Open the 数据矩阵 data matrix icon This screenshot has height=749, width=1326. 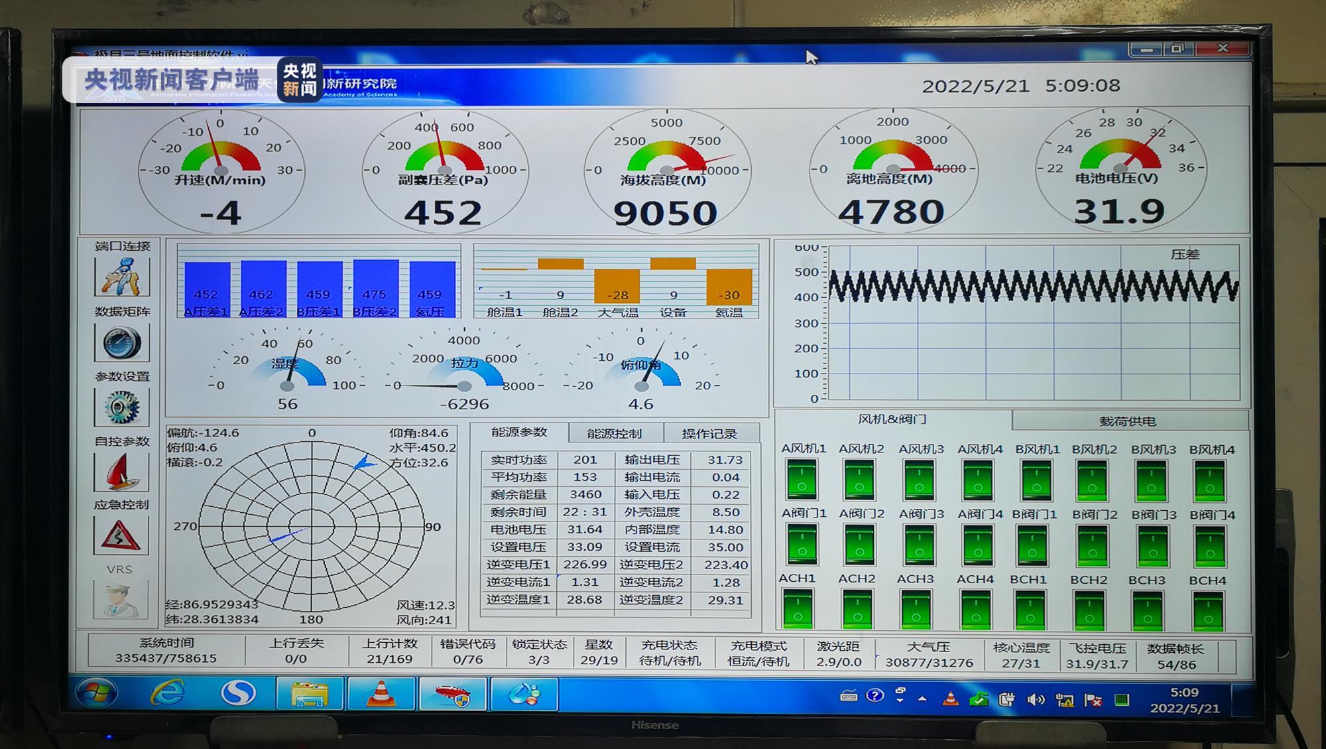coord(122,342)
